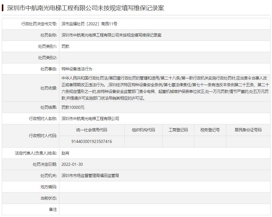Click the 工商登记码 column header
Screen dimensions: 272x217
tap(178, 130)
